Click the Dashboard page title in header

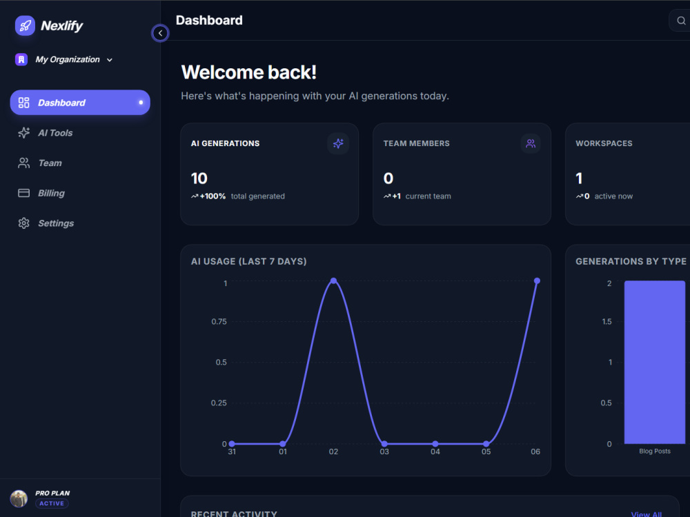(209, 20)
